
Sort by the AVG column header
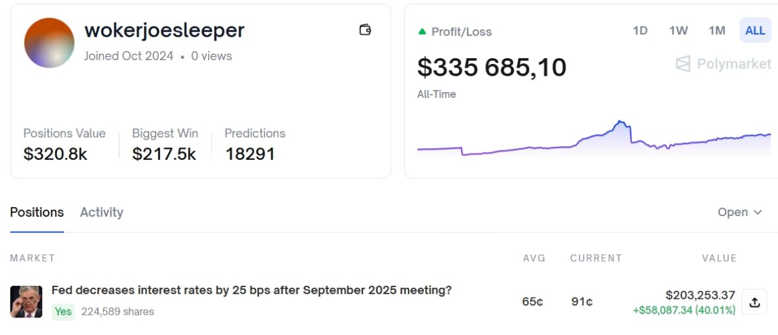coord(534,258)
